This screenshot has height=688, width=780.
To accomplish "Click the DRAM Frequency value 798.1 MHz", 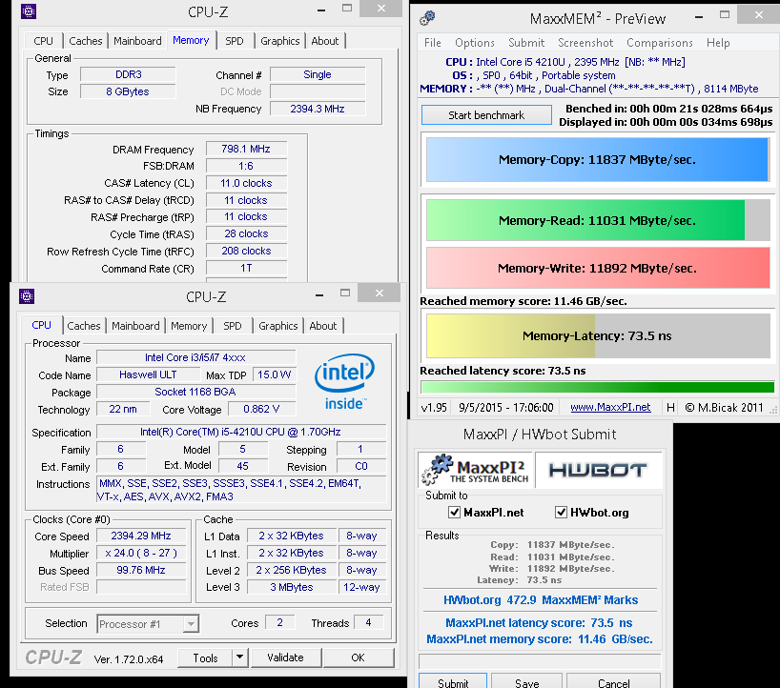I will coord(246,150).
